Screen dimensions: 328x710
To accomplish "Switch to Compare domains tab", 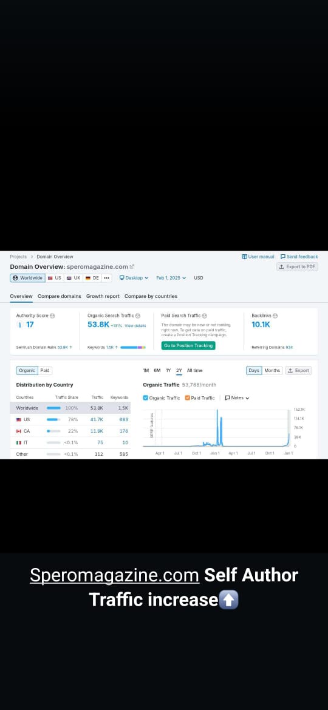I will tap(60, 296).
